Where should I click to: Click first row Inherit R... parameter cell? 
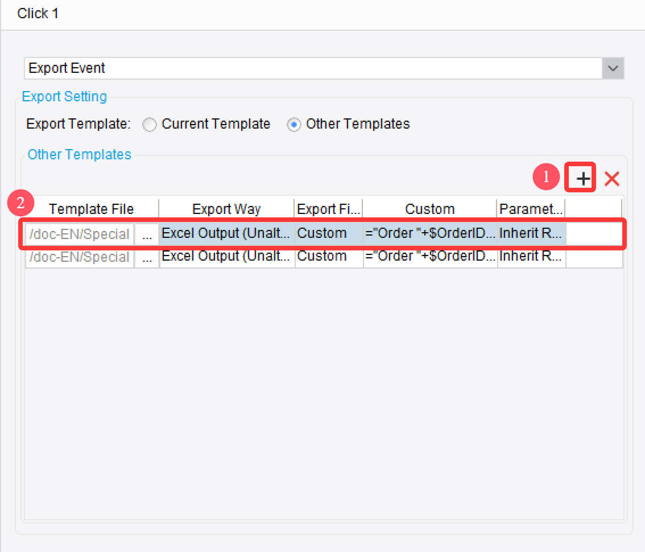point(531,233)
